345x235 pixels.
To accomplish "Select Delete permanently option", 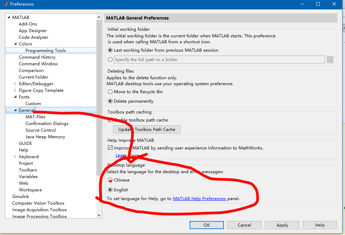I will pyautogui.click(x=110, y=101).
